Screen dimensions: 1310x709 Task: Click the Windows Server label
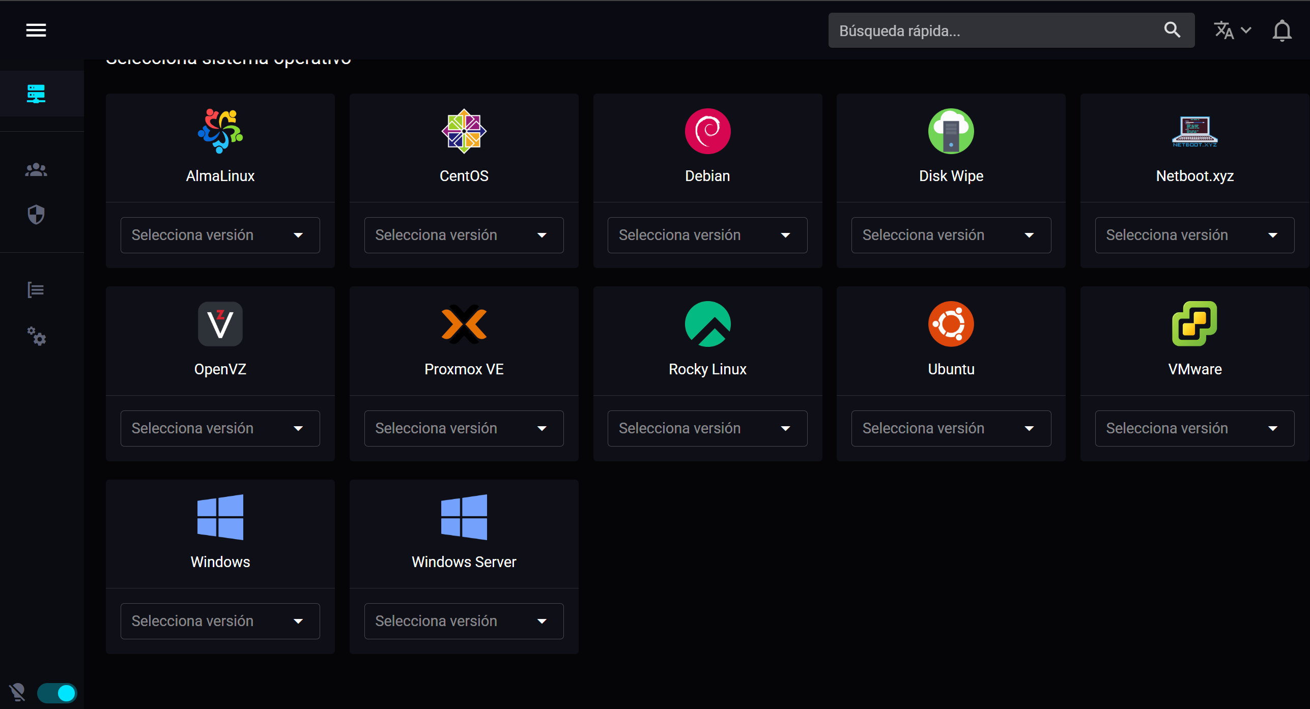point(464,562)
